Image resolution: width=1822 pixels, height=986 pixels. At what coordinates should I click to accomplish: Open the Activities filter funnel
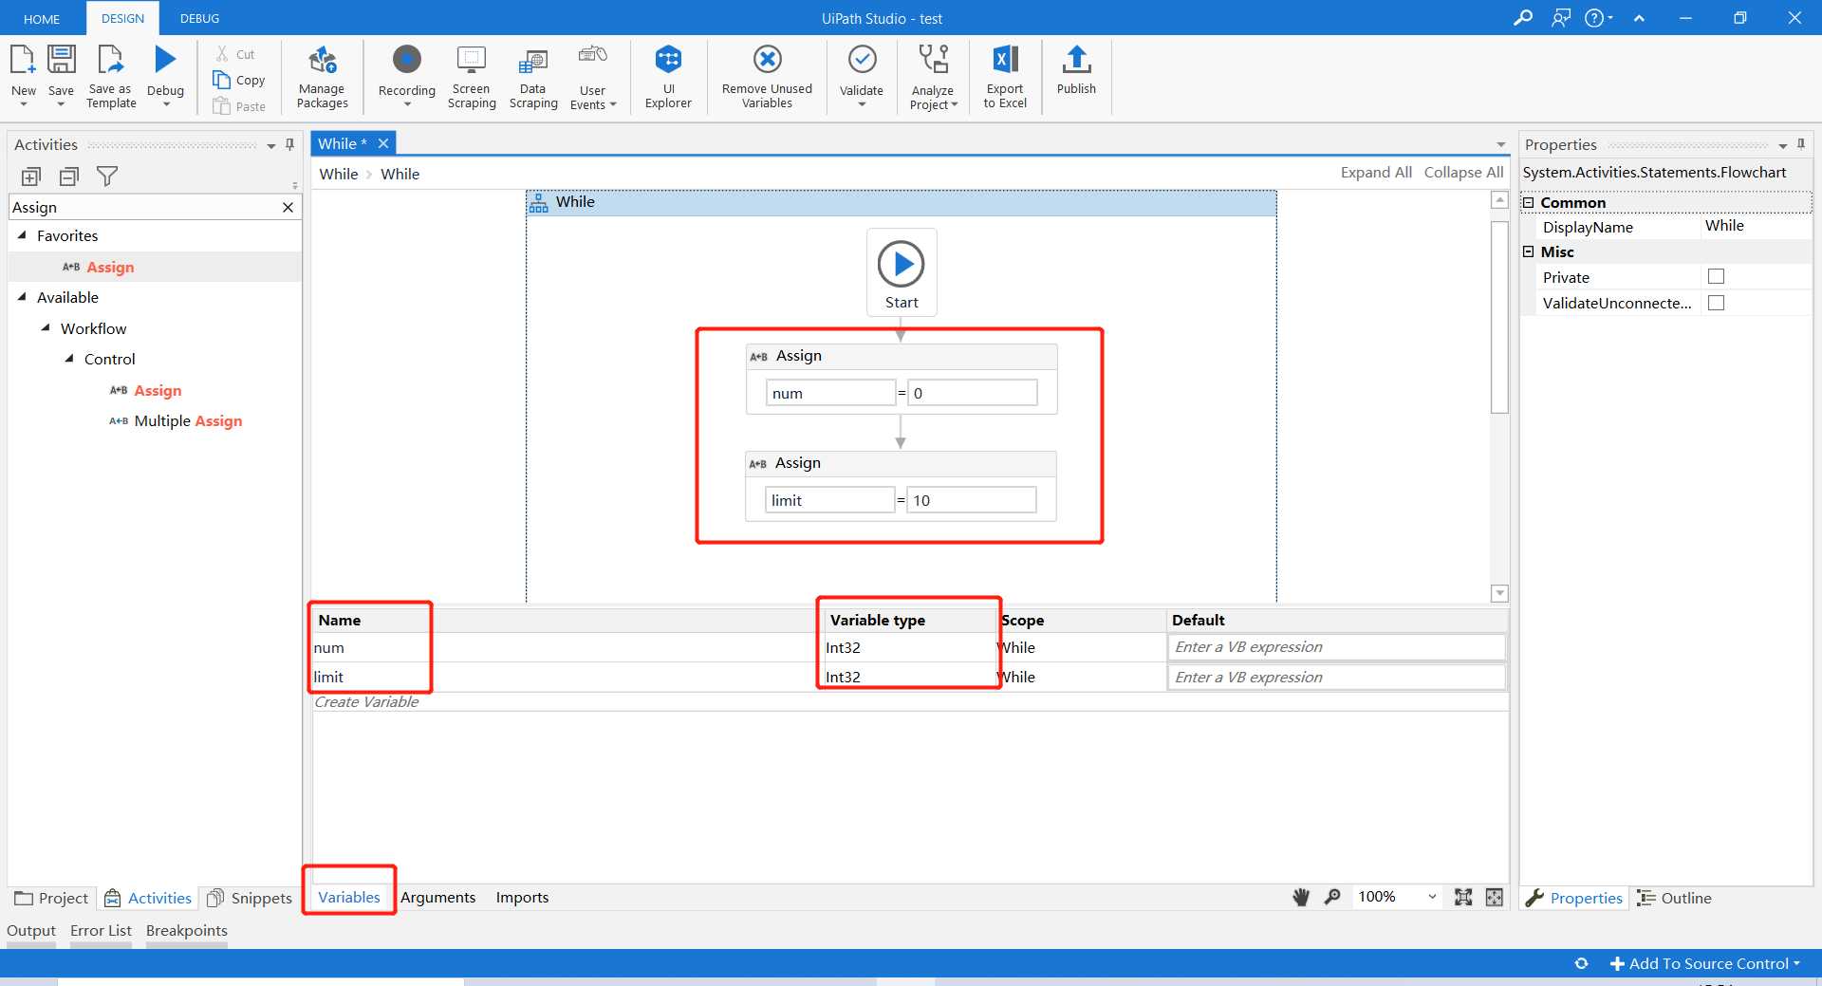[x=107, y=177]
